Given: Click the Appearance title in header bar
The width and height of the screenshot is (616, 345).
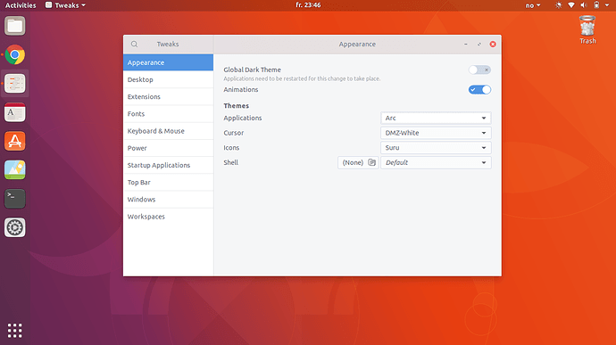Looking at the screenshot, I should (357, 44).
